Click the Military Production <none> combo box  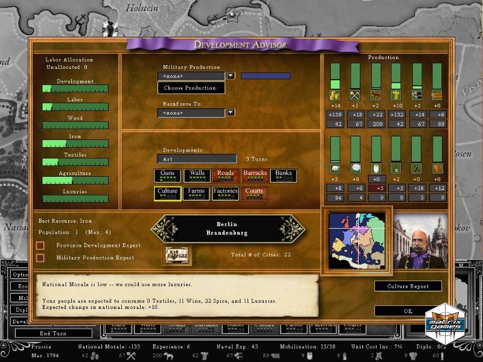[191, 76]
